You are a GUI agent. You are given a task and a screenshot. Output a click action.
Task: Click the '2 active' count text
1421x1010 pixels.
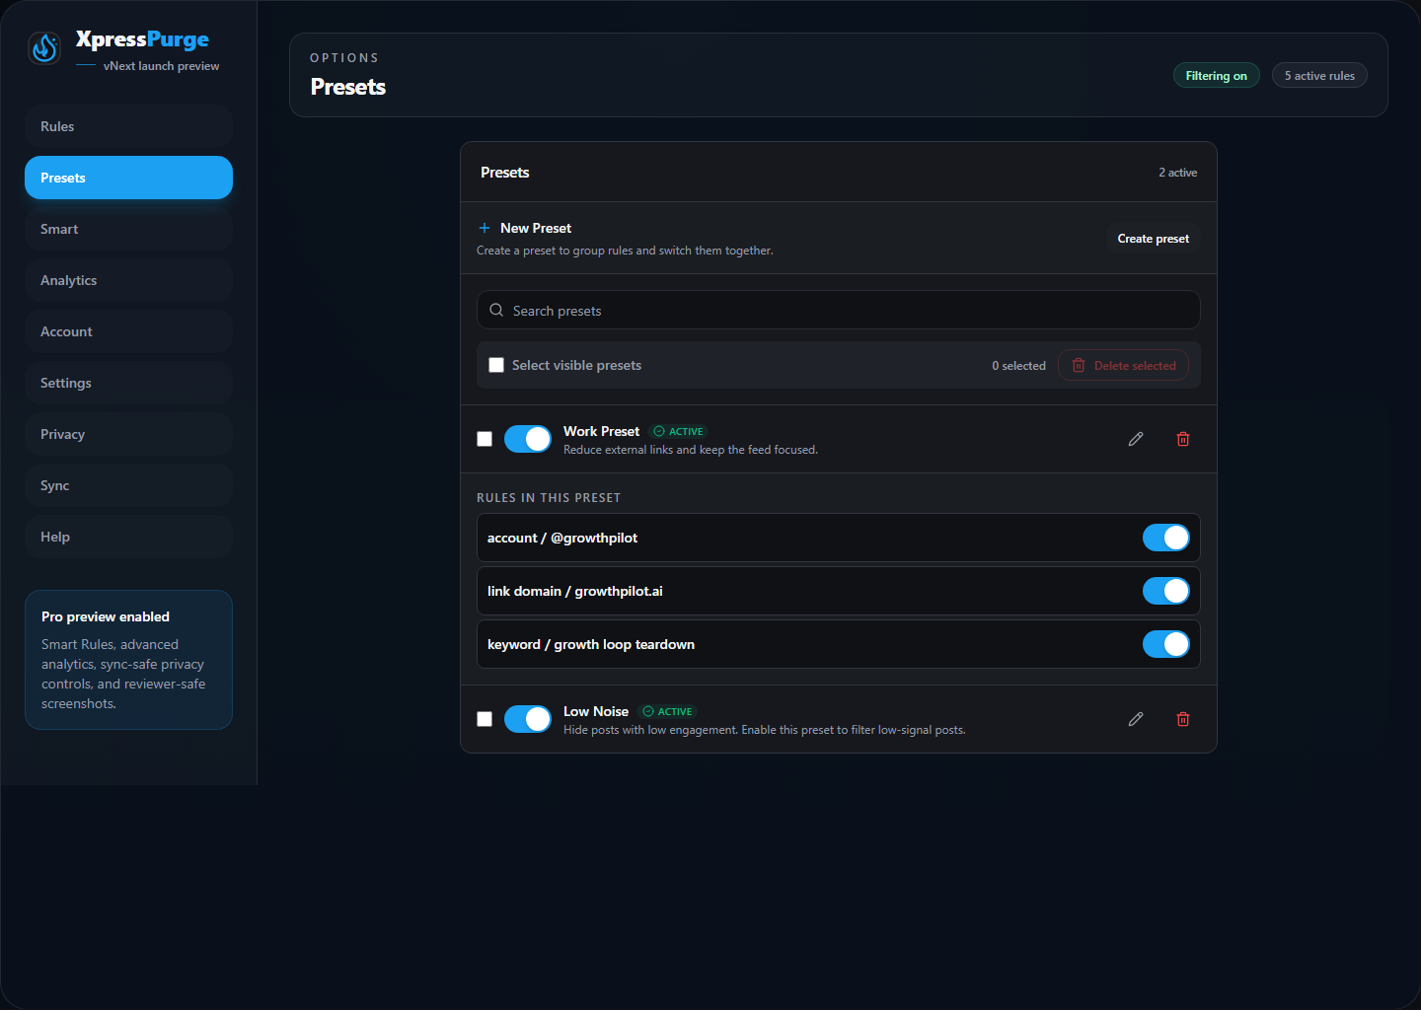[x=1177, y=173]
